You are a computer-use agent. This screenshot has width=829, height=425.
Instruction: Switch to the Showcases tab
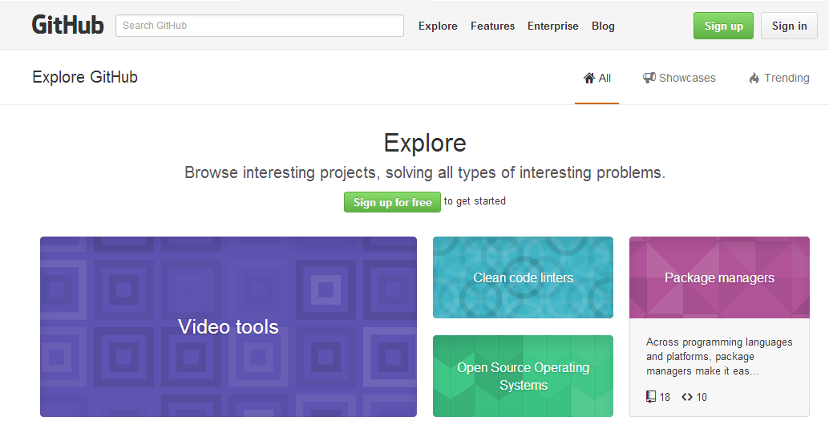[679, 79]
